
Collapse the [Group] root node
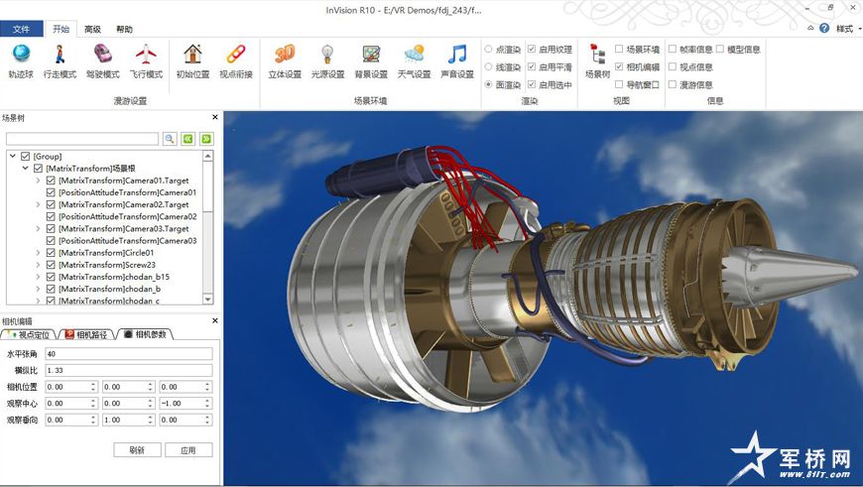[x=13, y=157]
